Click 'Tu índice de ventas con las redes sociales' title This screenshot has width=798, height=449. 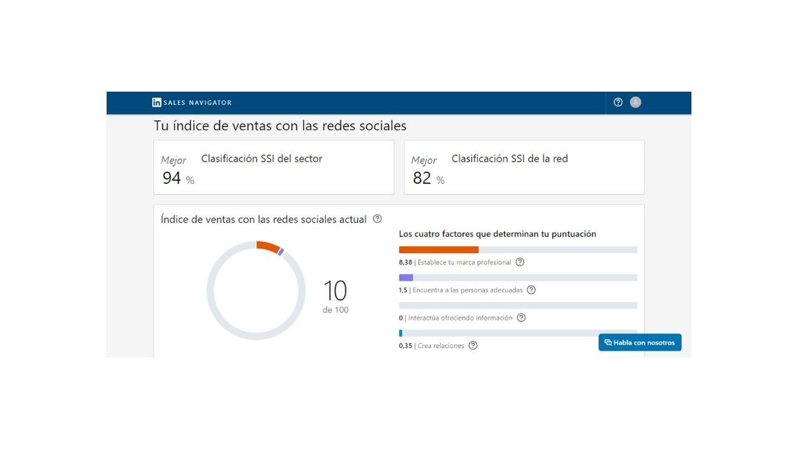point(280,126)
